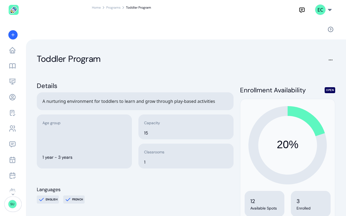Toggle the English language checkmark chip

point(48,200)
